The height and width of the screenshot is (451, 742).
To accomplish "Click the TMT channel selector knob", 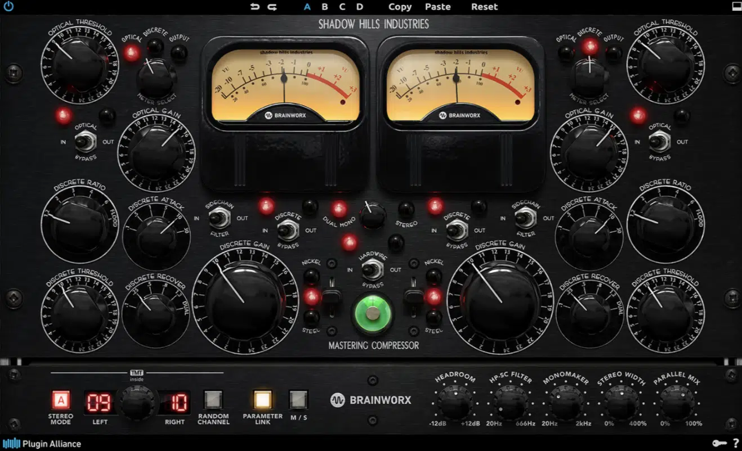I will (x=137, y=404).
